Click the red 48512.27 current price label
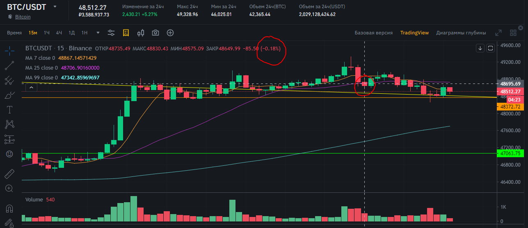The image size is (528, 228). 511,92
